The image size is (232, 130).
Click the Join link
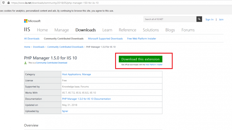[221, 19]
